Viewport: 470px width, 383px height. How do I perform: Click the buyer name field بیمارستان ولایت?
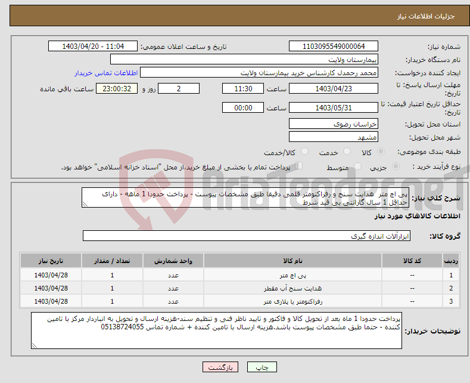pyautogui.click(x=244, y=59)
